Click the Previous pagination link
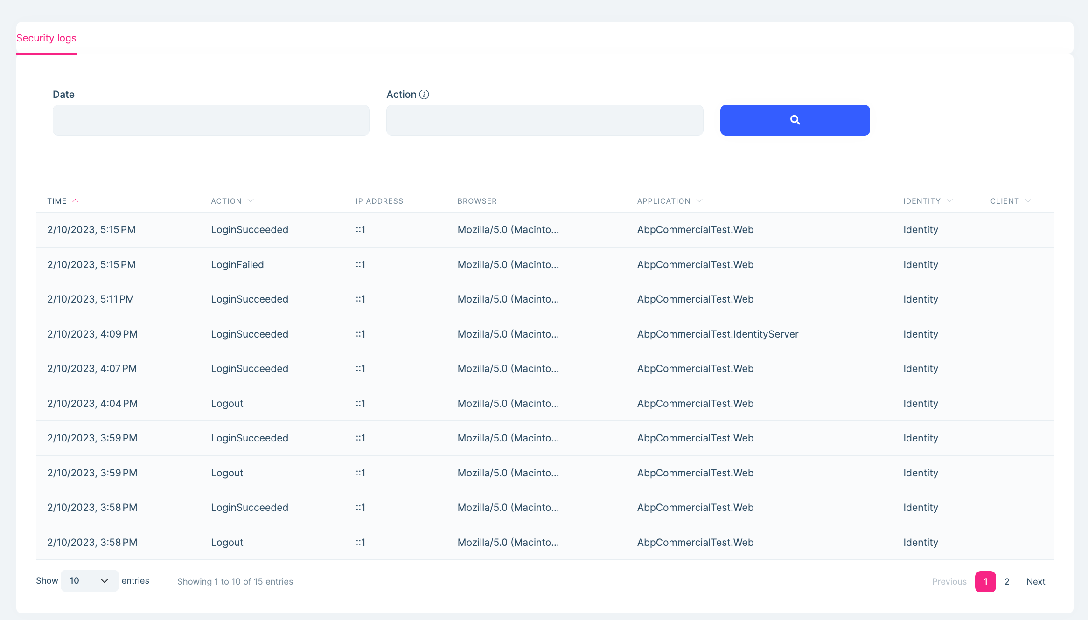 click(x=949, y=581)
